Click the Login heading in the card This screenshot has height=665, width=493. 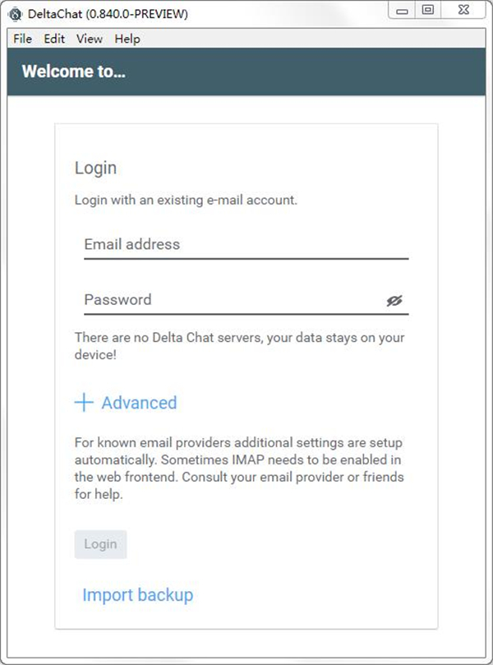click(95, 168)
